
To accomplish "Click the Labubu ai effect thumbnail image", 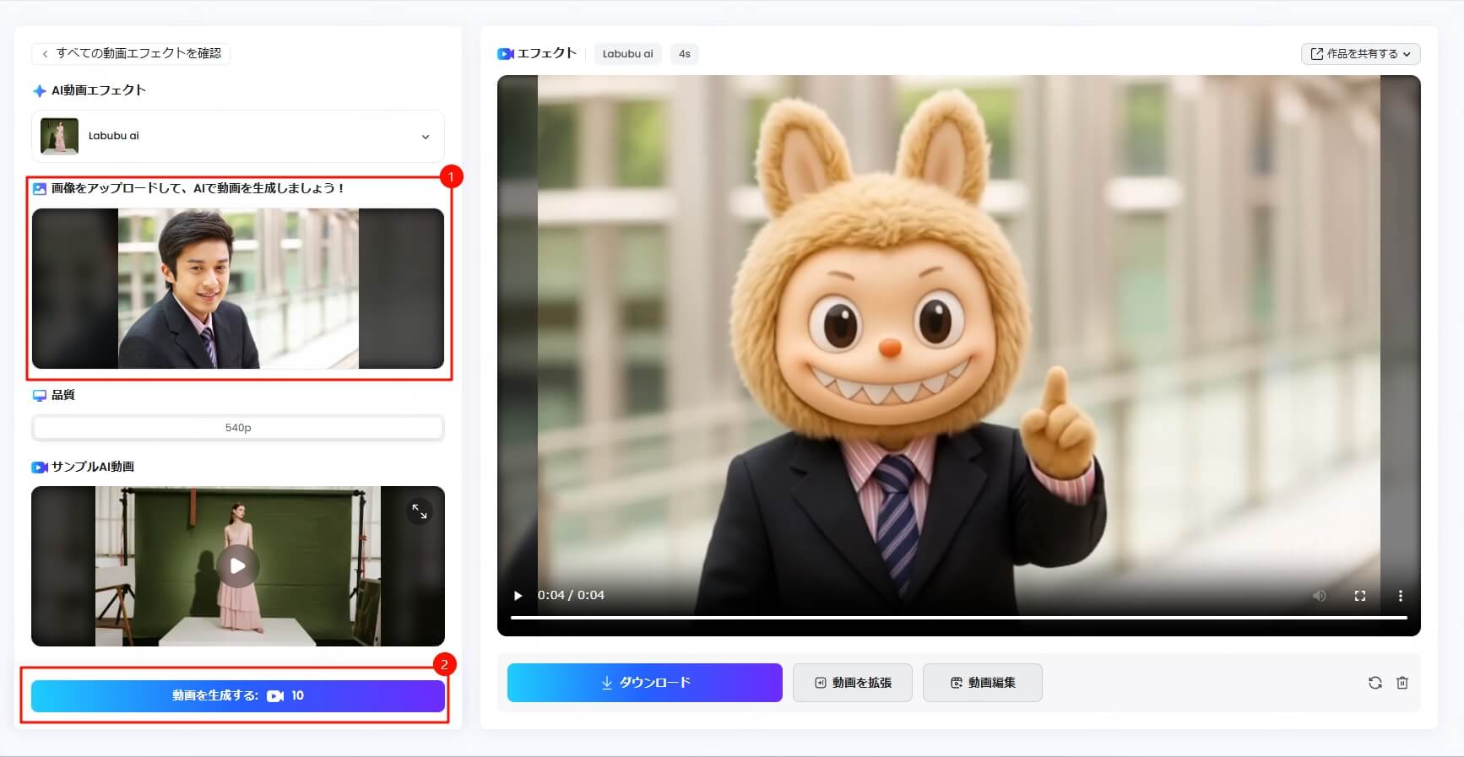I will pyautogui.click(x=59, y=136).
